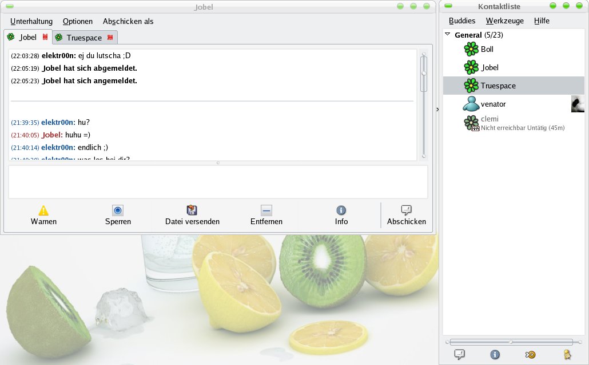
Task: Select the buddy venator in the list
Action: point(493,104)
